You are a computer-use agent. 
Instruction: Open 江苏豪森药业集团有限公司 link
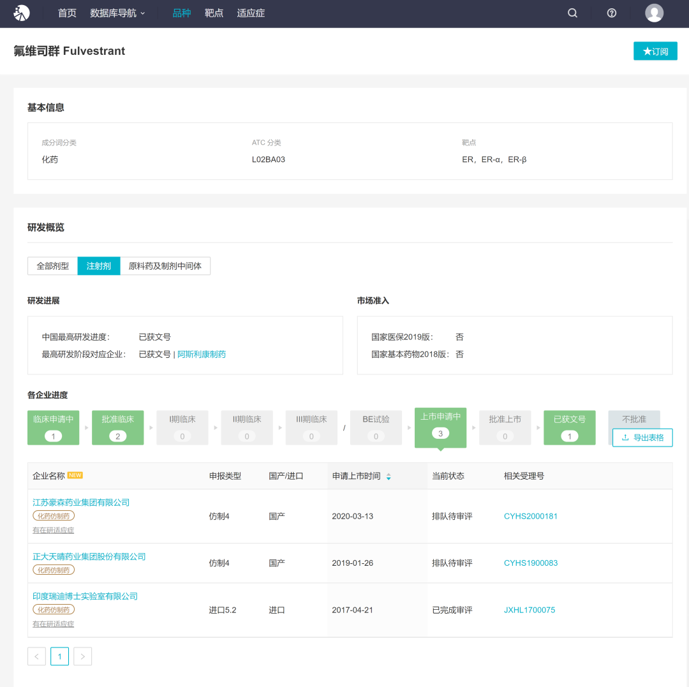click(x=81, y=503)
